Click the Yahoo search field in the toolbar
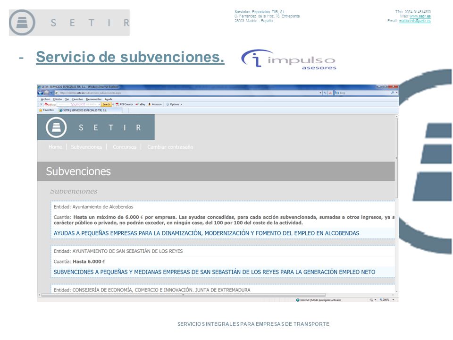 pyautogui.click(x=77, y=104)
